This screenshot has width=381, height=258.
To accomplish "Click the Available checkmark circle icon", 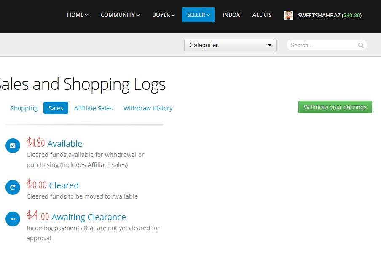I will (13, 146).
